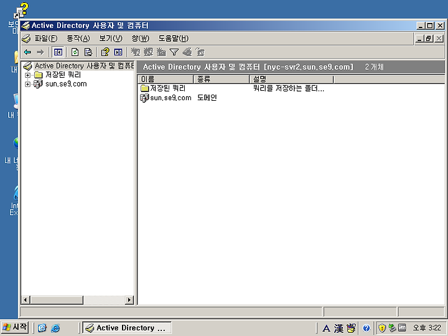Click the tree pane left scroll arrow

(26, 300)
